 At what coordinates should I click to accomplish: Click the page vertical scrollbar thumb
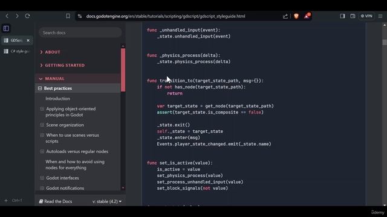(385, 42)
